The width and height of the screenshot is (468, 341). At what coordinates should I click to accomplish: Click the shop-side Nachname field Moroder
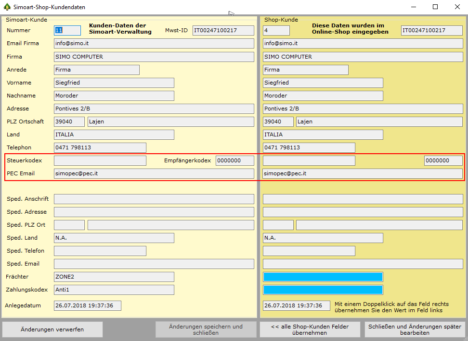(323, 96)
